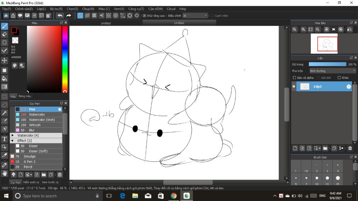The image size is (358, 201).
Task: Click the transparent color swatch
Action: 15,40
